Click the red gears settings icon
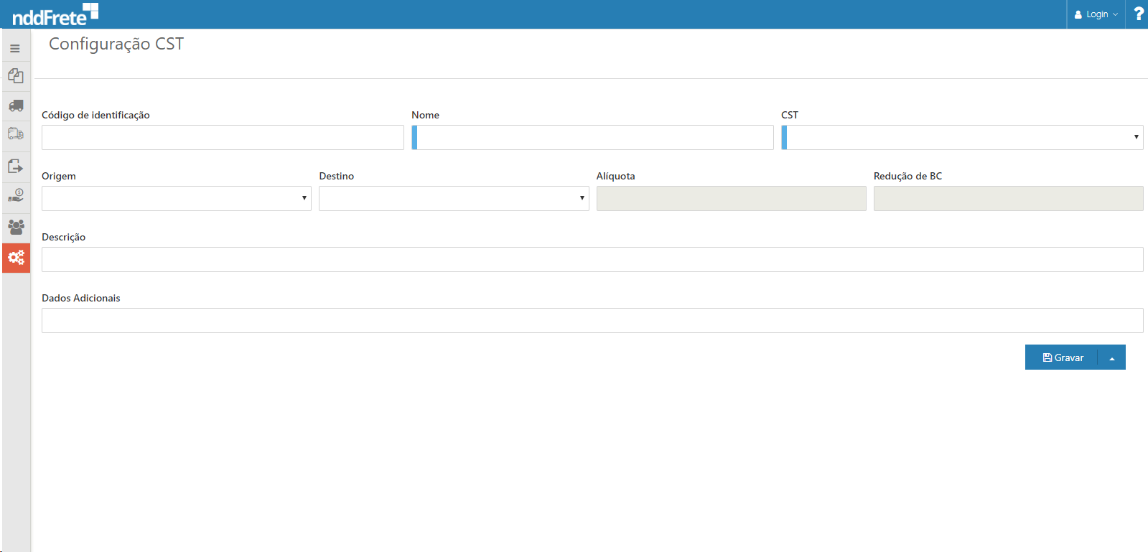This screenshot has width=1148, height=552. coord(16,257)
